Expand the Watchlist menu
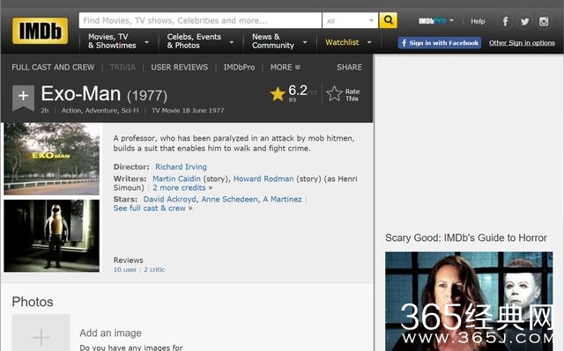This screenshot has width=564, height=351. [x=348, y=42]
